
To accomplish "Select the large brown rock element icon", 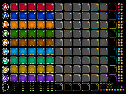I will point(5,43).
